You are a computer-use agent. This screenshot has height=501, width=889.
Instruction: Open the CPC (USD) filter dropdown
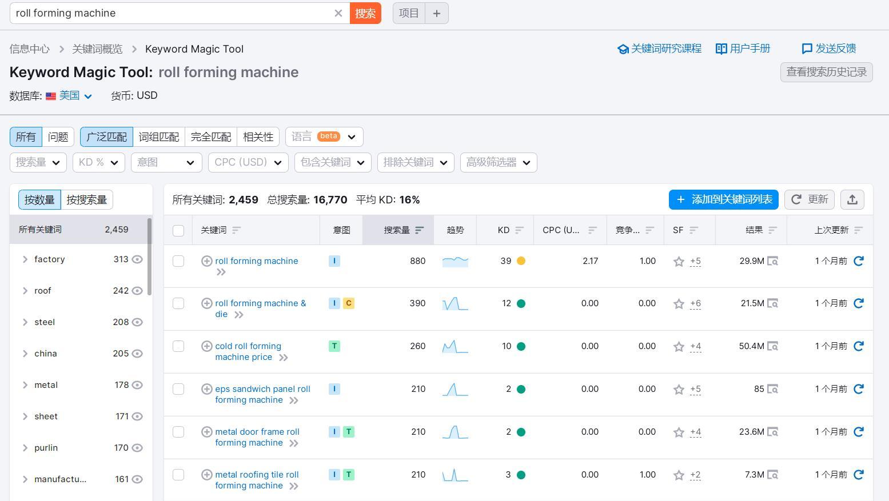click(x=248, y=162)
